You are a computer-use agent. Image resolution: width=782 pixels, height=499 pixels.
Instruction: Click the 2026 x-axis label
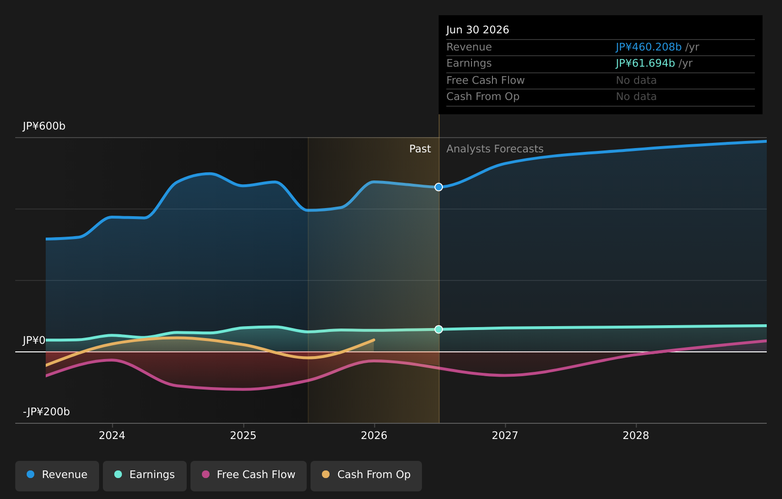[x=374, y=436]
